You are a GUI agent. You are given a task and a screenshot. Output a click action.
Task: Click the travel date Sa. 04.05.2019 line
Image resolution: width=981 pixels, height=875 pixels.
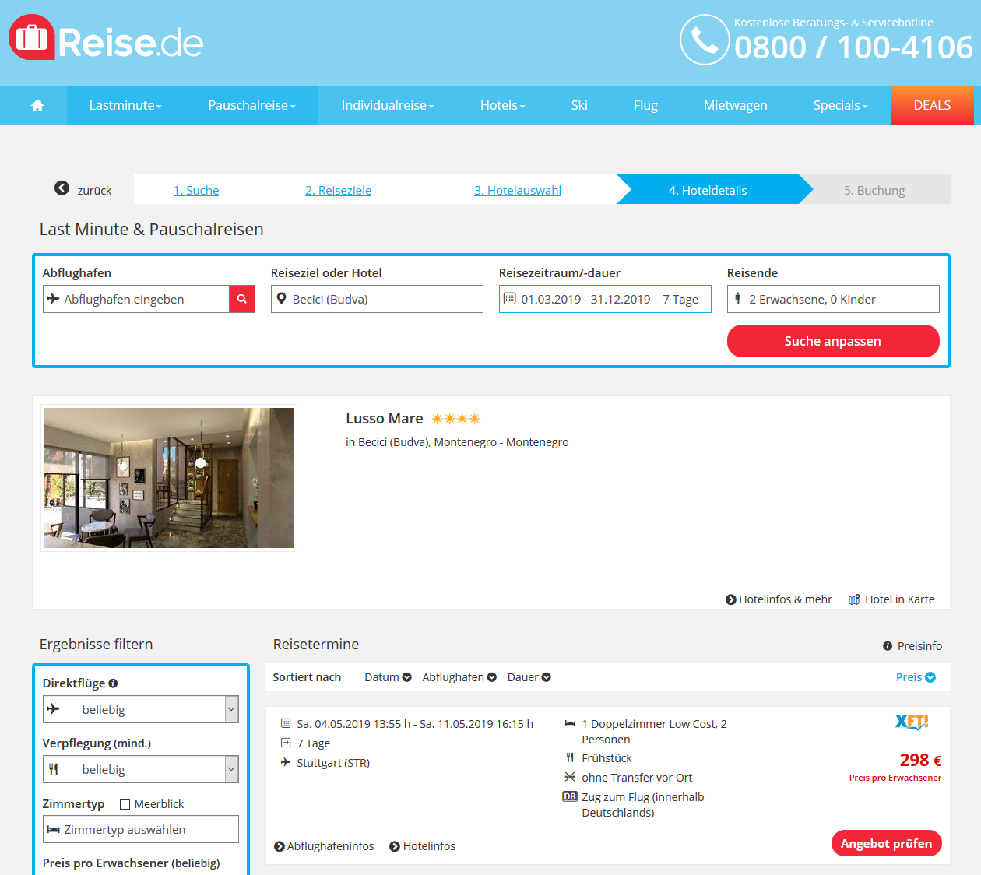point(415,724)
